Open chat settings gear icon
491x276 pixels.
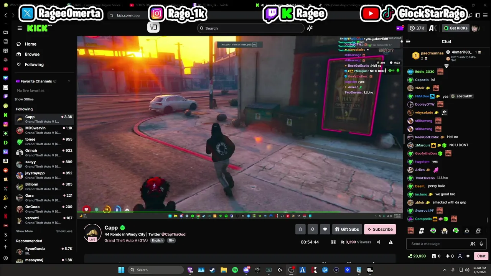pos(468,256)
